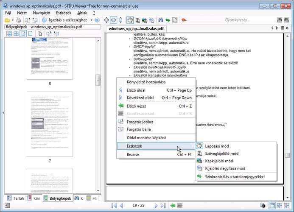
Task: Go to the last page button
Action: [163, 206]
